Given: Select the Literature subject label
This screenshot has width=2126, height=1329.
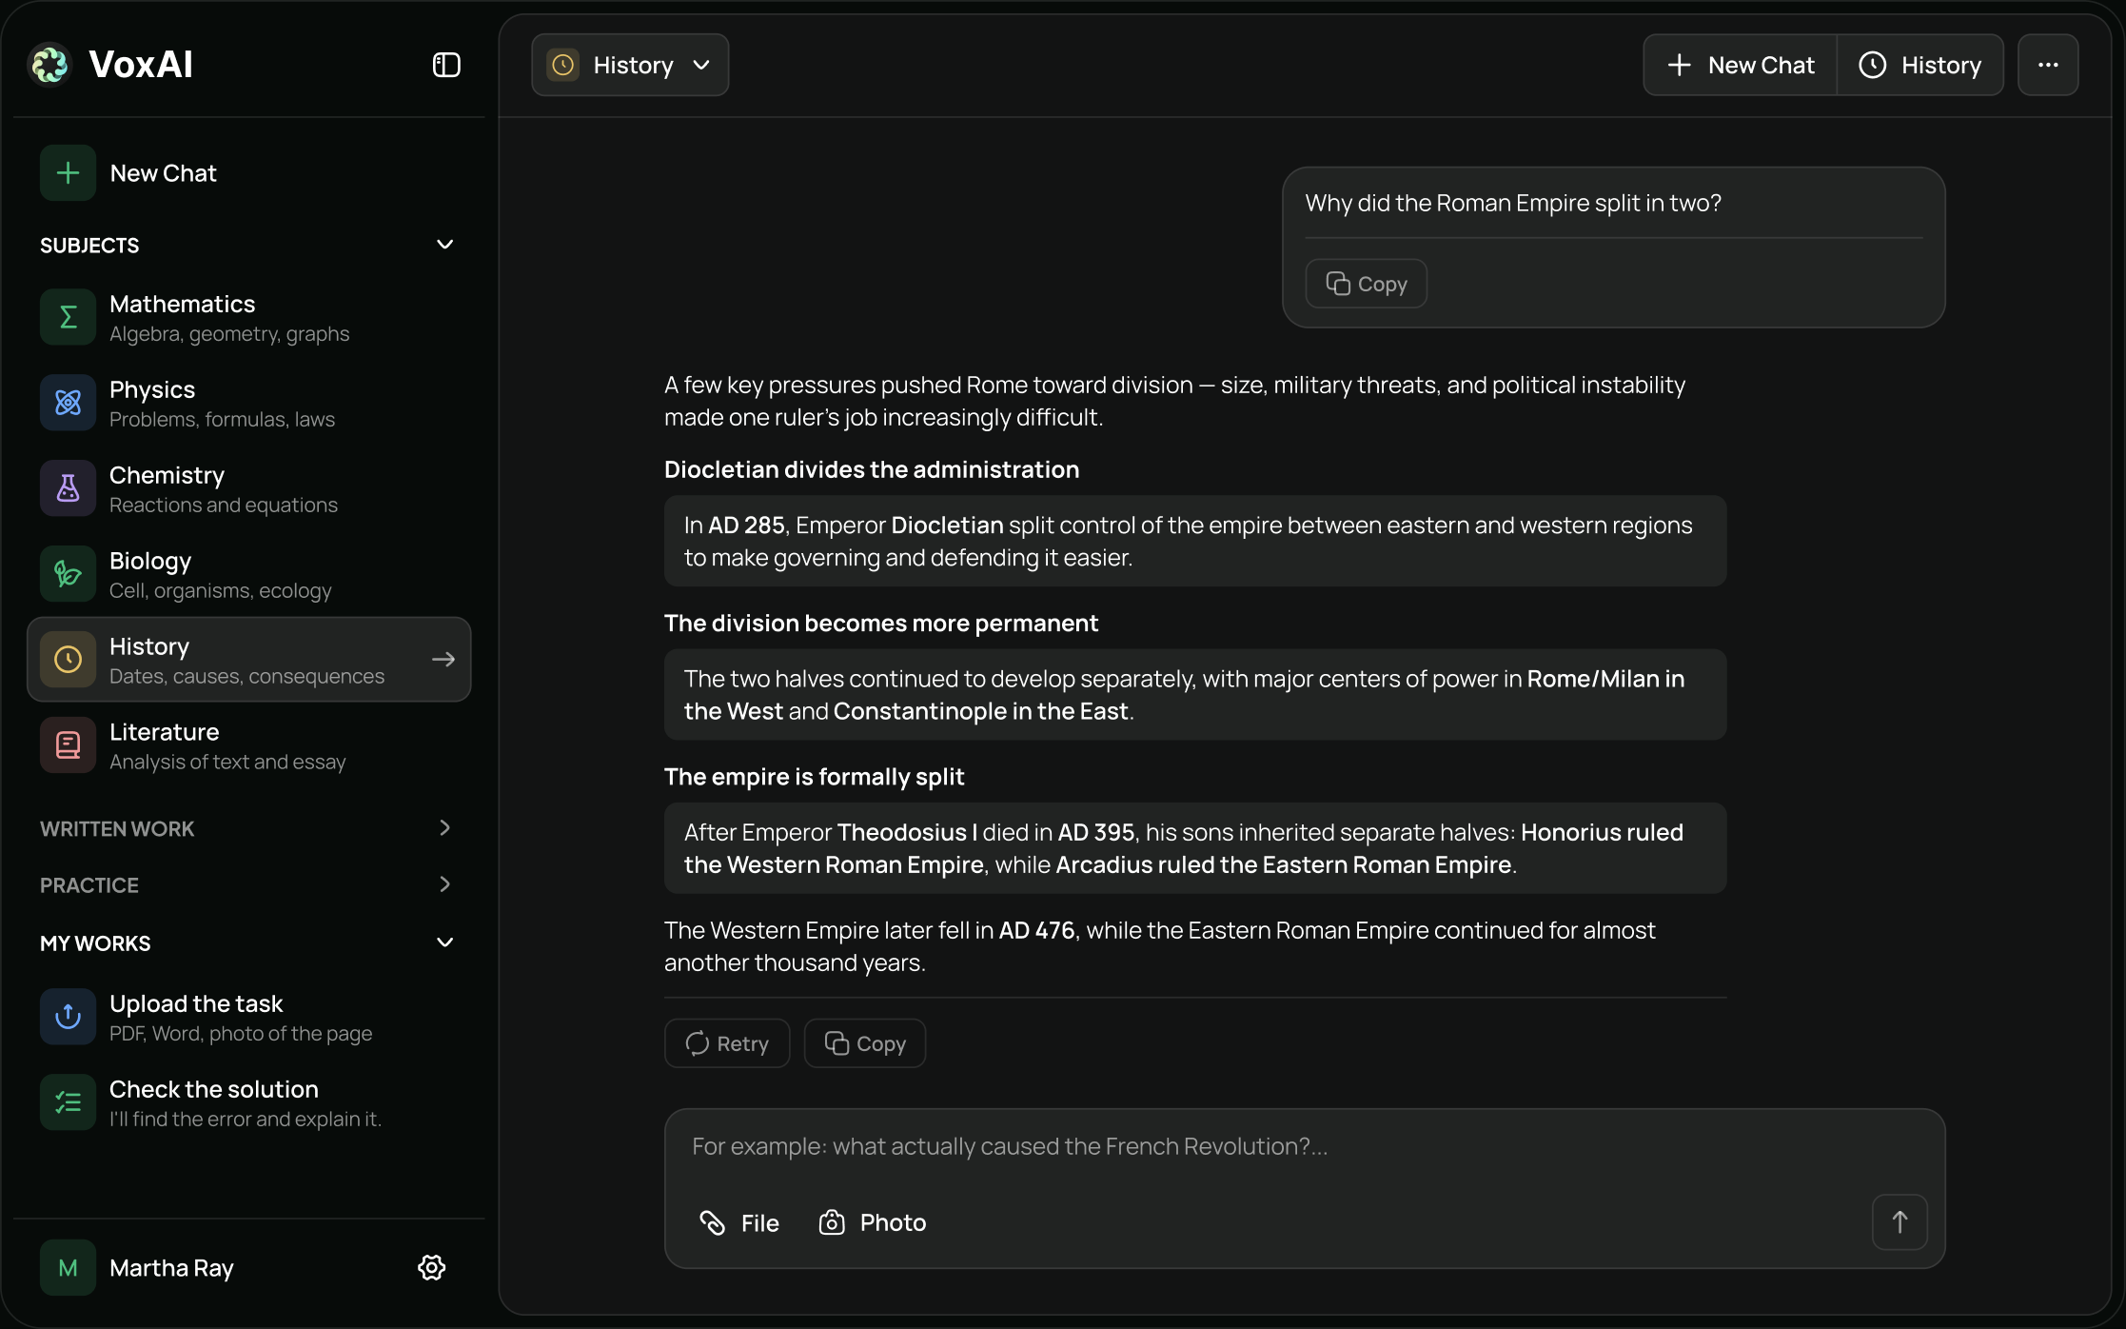Looking at the screenshot, I should click(164, 732).
